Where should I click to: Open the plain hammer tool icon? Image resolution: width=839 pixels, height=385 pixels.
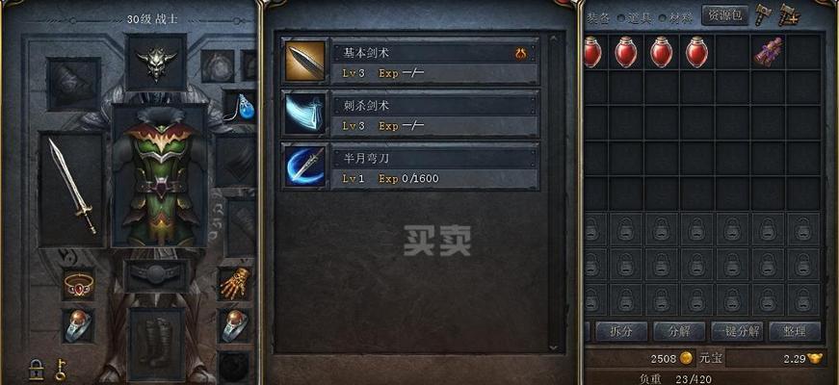click(763, 14)
